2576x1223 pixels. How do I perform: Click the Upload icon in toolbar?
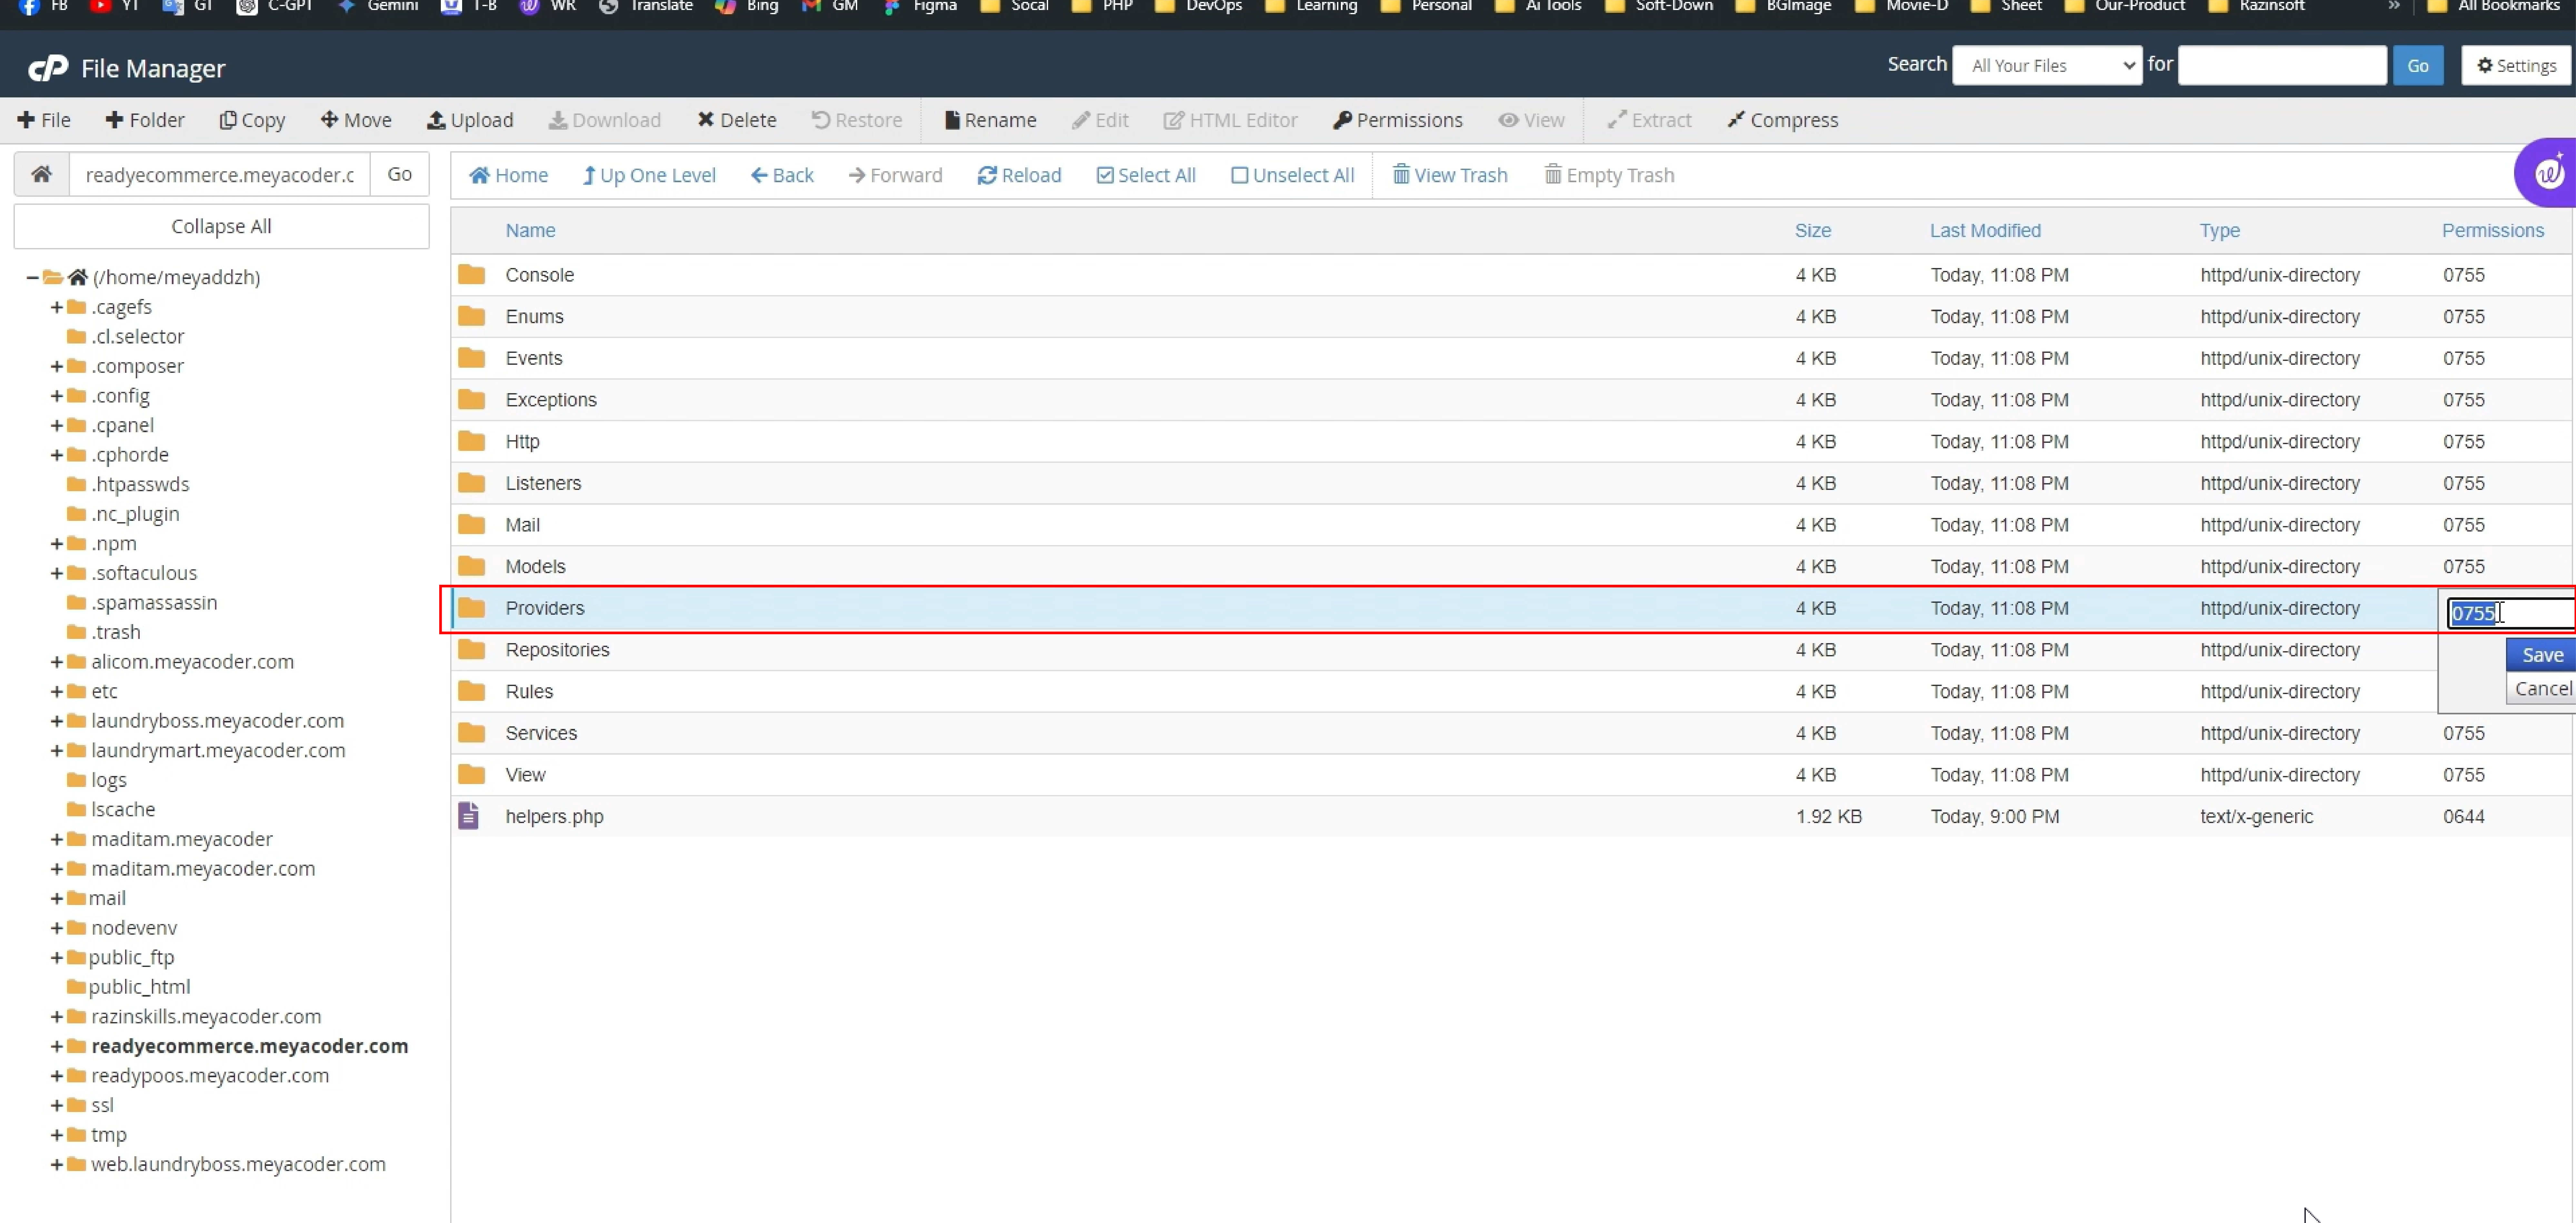(x=471, y=118)
